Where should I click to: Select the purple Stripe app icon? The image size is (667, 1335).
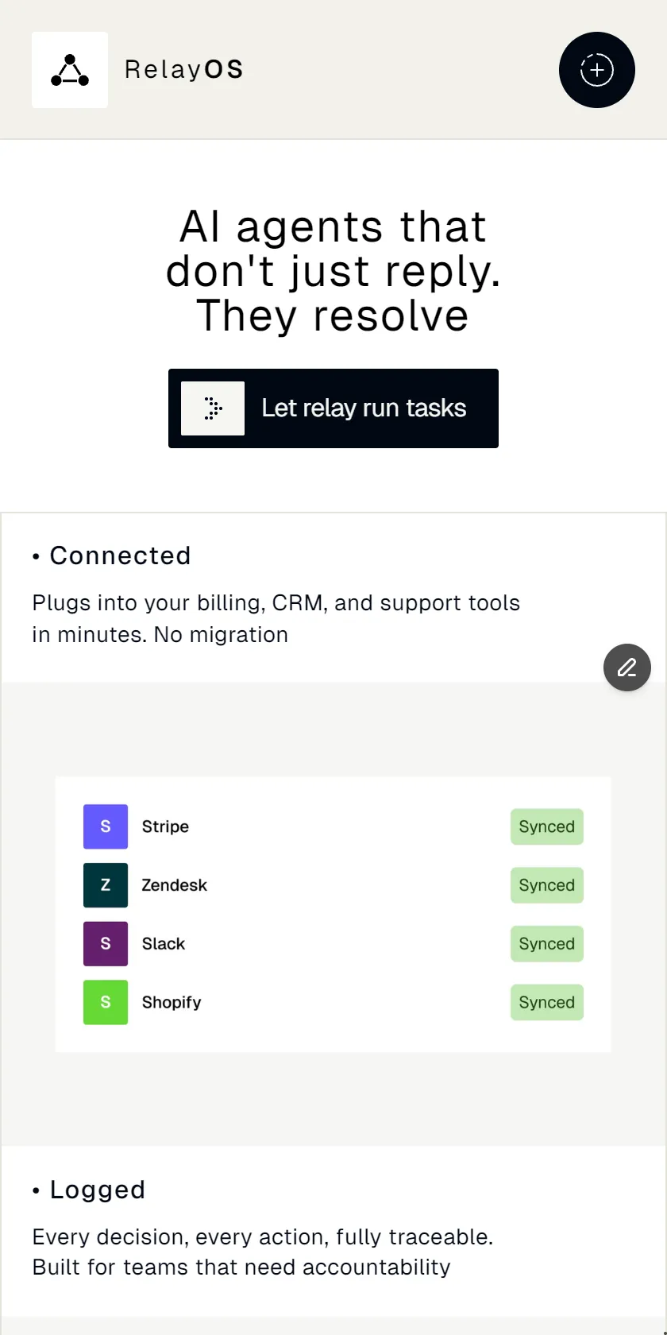(106, 826)
